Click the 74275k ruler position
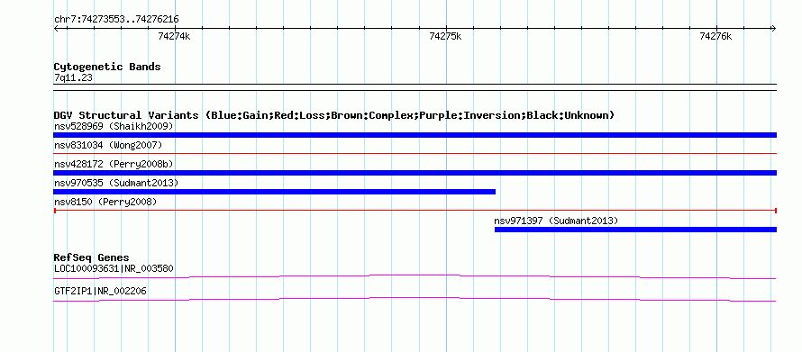 click(x=445, y=36)
